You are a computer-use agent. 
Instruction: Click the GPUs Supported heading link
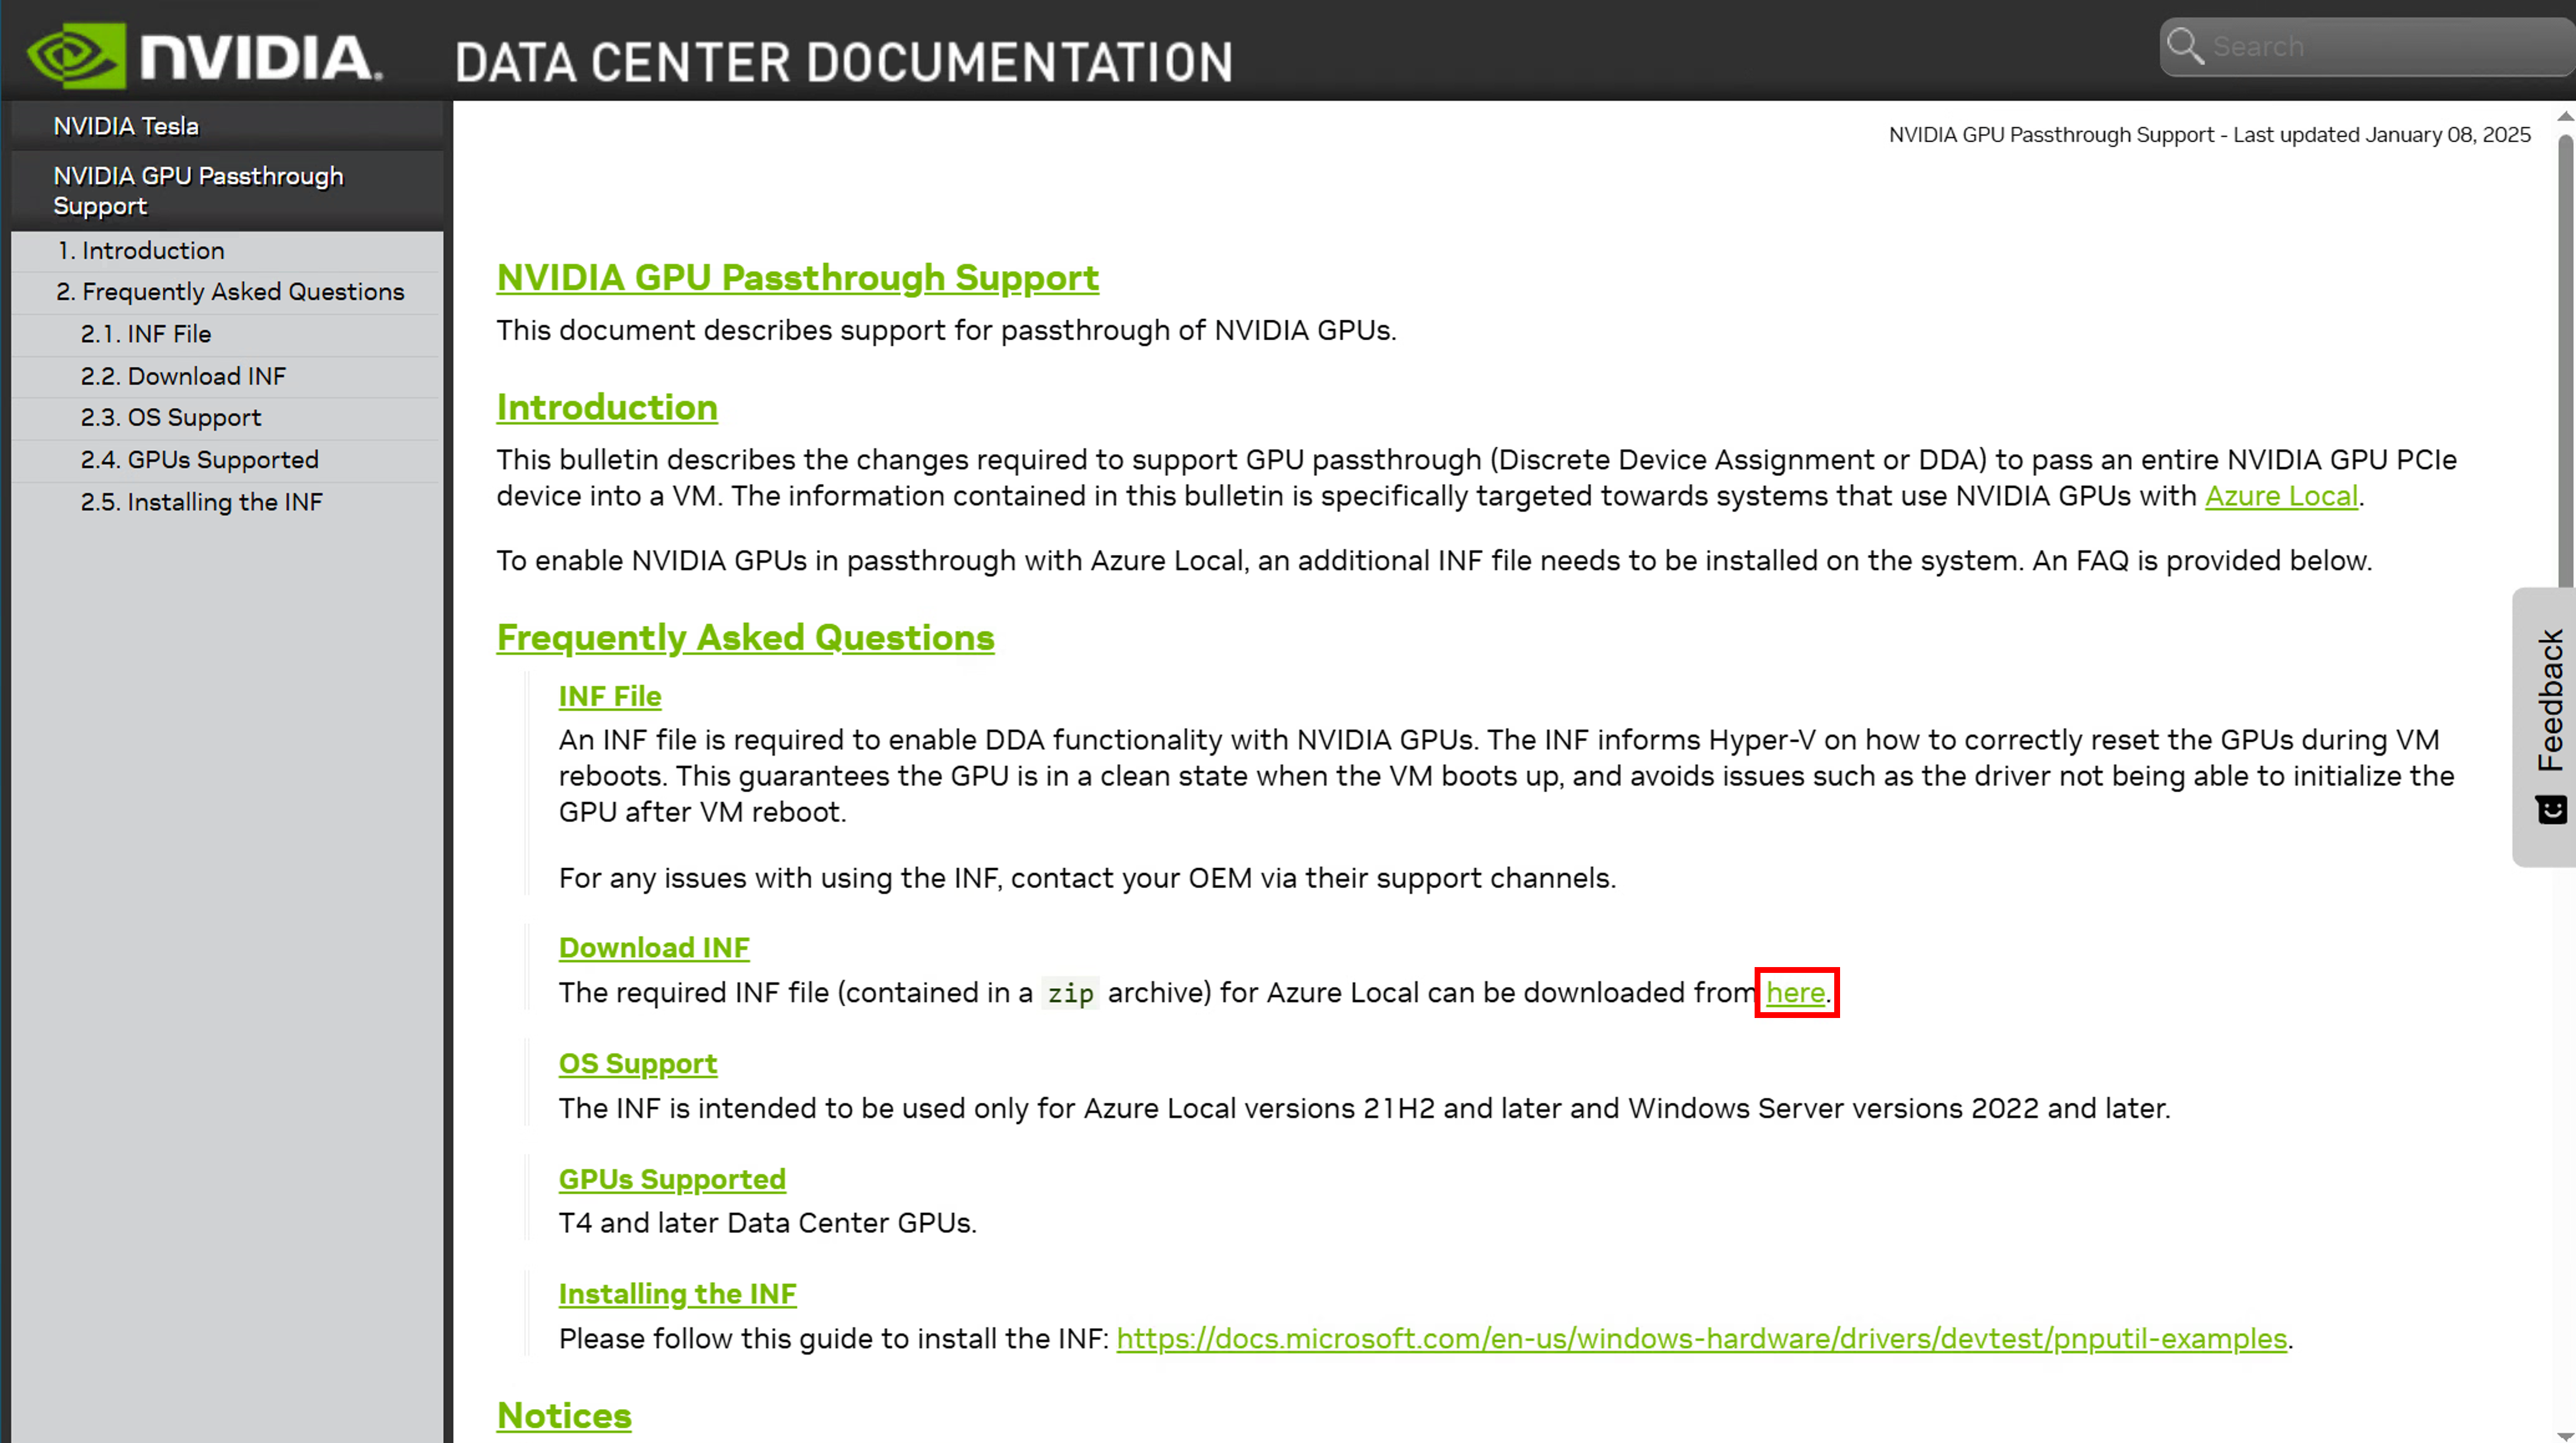pyautogui.click(x=672, y=1180)
